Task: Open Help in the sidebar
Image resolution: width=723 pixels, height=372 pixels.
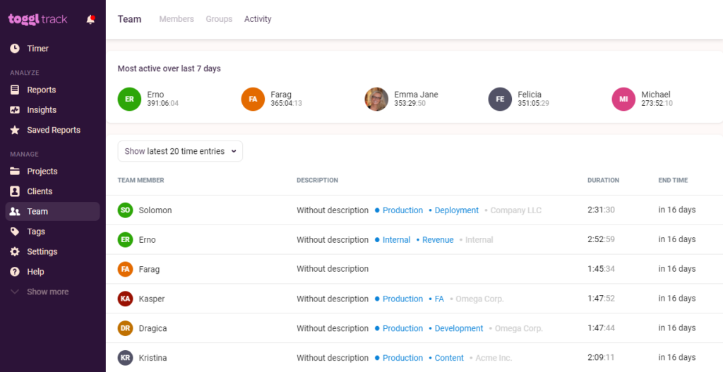Action: (x=35, y=272)
